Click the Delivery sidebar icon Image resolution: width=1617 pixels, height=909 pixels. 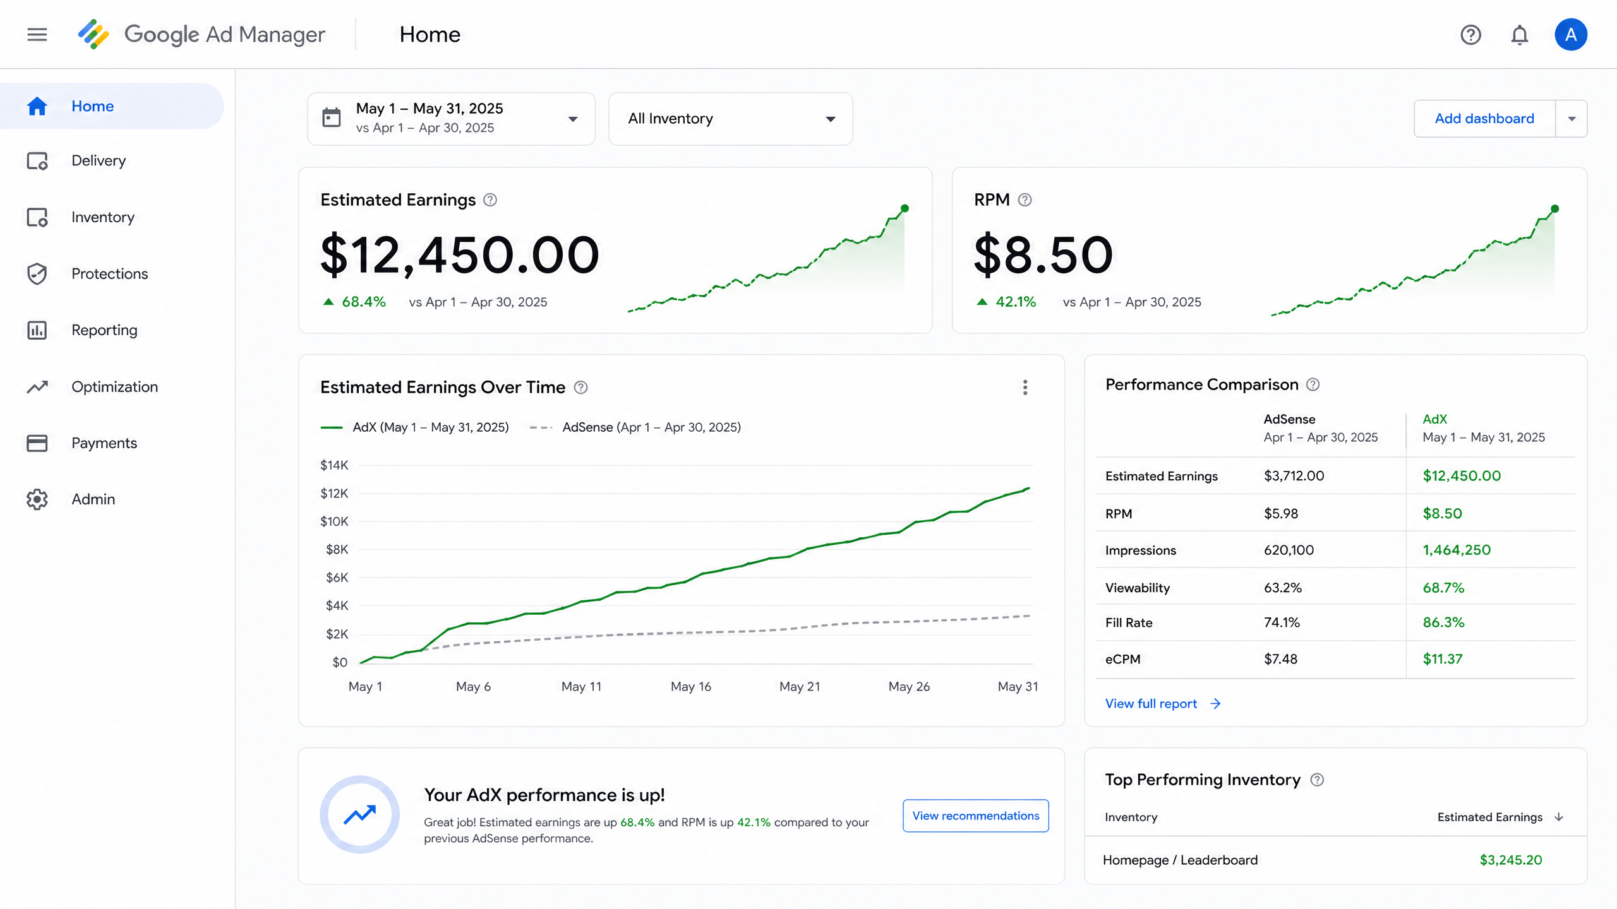tap(37, 161)
